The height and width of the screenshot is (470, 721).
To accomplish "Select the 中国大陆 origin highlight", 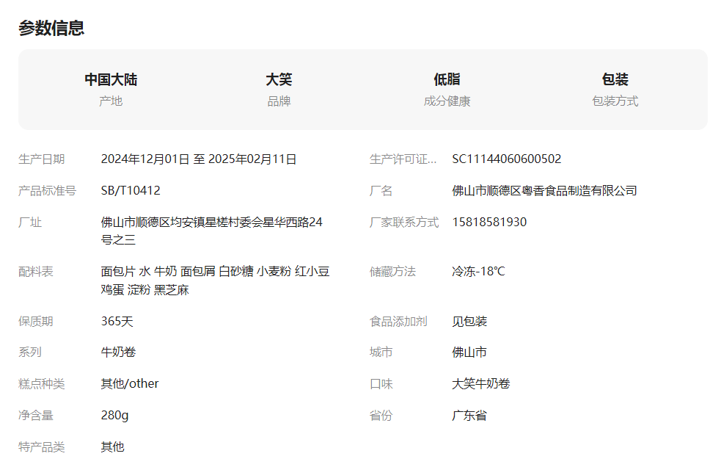I will click(111, 79).
